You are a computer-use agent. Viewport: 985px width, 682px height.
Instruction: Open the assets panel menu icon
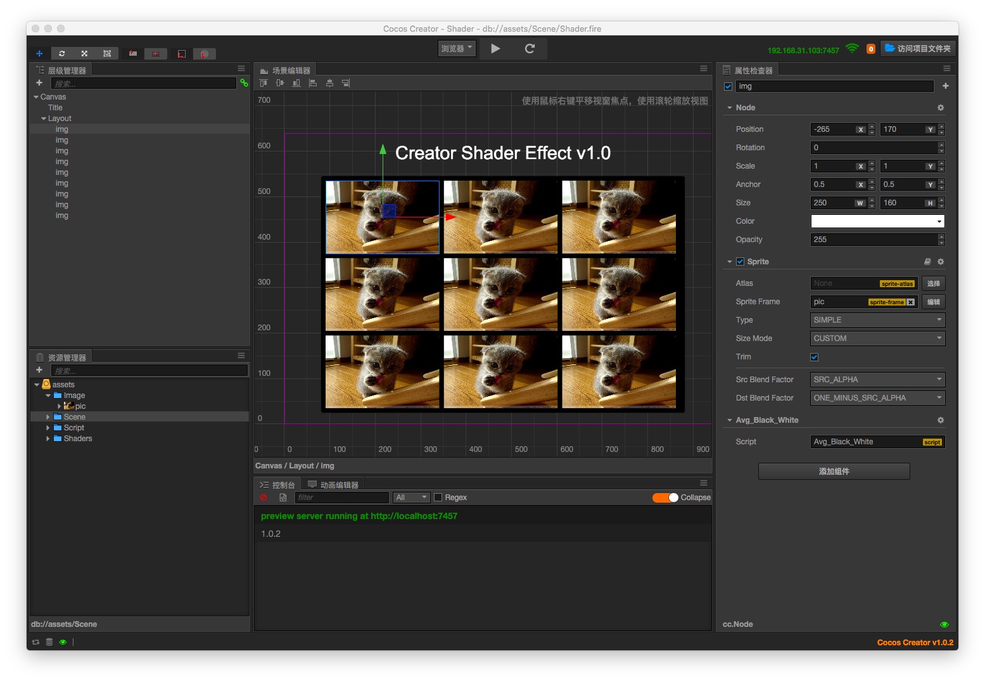coord(241,356)
